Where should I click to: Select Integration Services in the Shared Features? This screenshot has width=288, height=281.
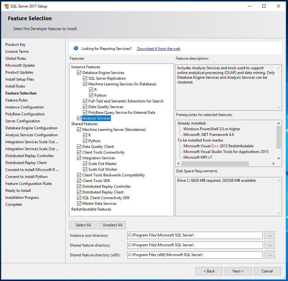[x=99, y=158]
